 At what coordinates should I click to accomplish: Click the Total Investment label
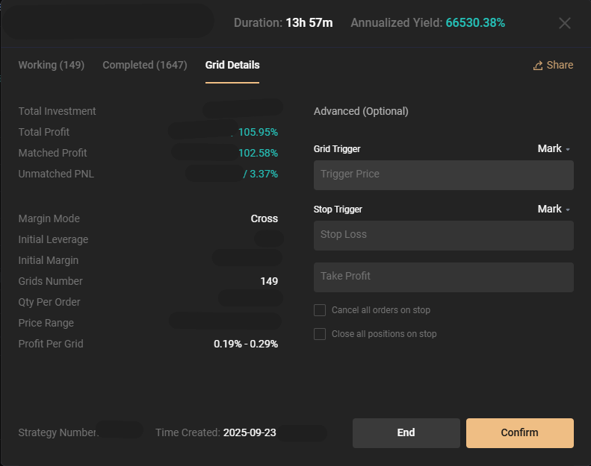point(57,111)
